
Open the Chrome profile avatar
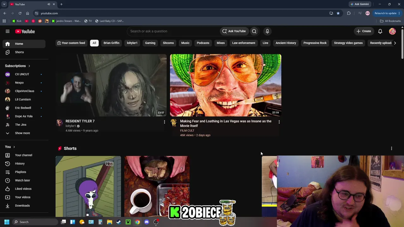[x=367, y=13]
